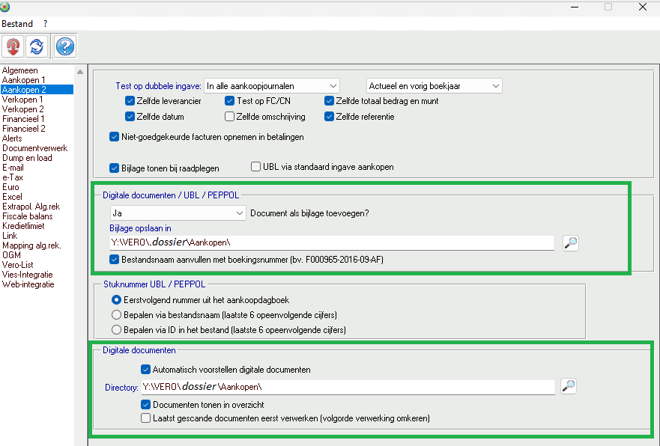Open help with the question mark icon
The height and width of the screenshot is (446, 660).
tap(64, 47)
